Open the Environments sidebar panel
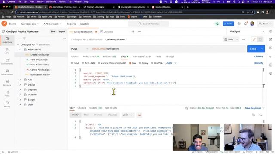 (7, 62)
